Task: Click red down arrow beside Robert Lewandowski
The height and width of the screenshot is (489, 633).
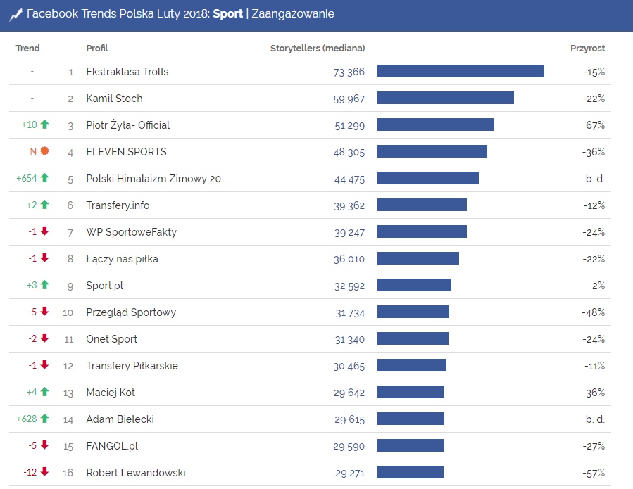Action: click(45, 472)
